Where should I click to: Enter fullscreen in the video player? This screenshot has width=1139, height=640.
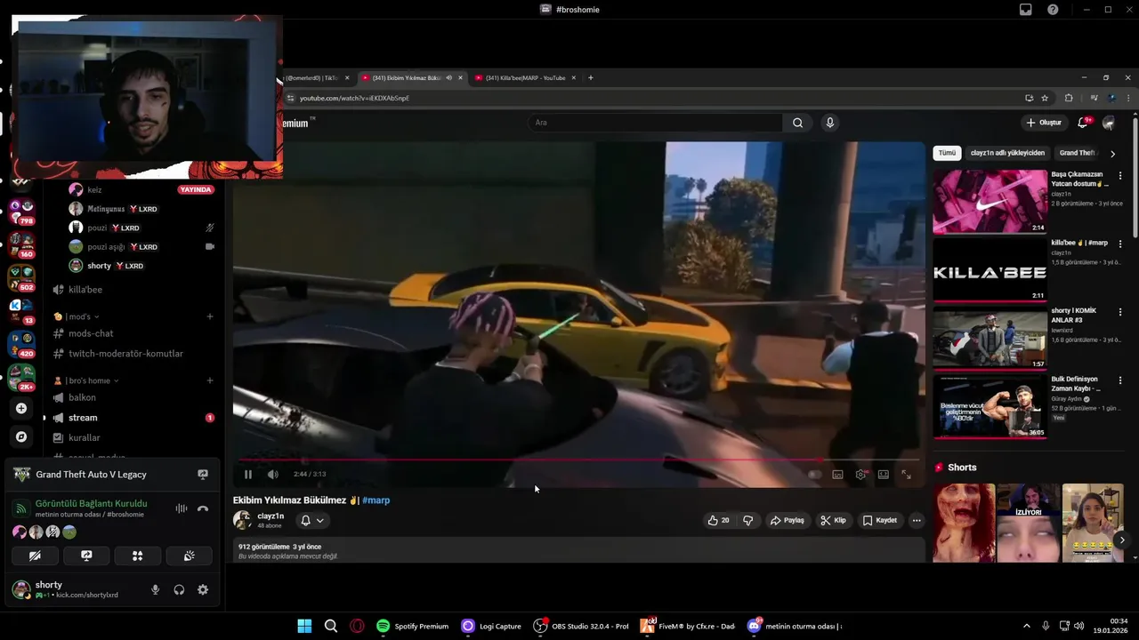[906, 475]
